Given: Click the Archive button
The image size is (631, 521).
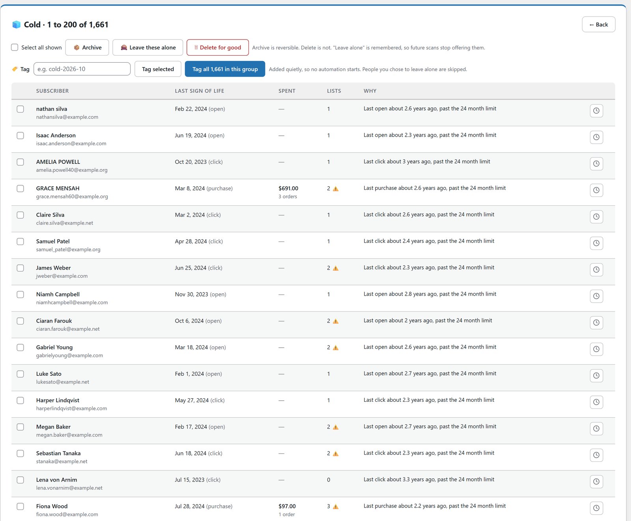Looking at the screenshot, I should [x=87, y=47].
